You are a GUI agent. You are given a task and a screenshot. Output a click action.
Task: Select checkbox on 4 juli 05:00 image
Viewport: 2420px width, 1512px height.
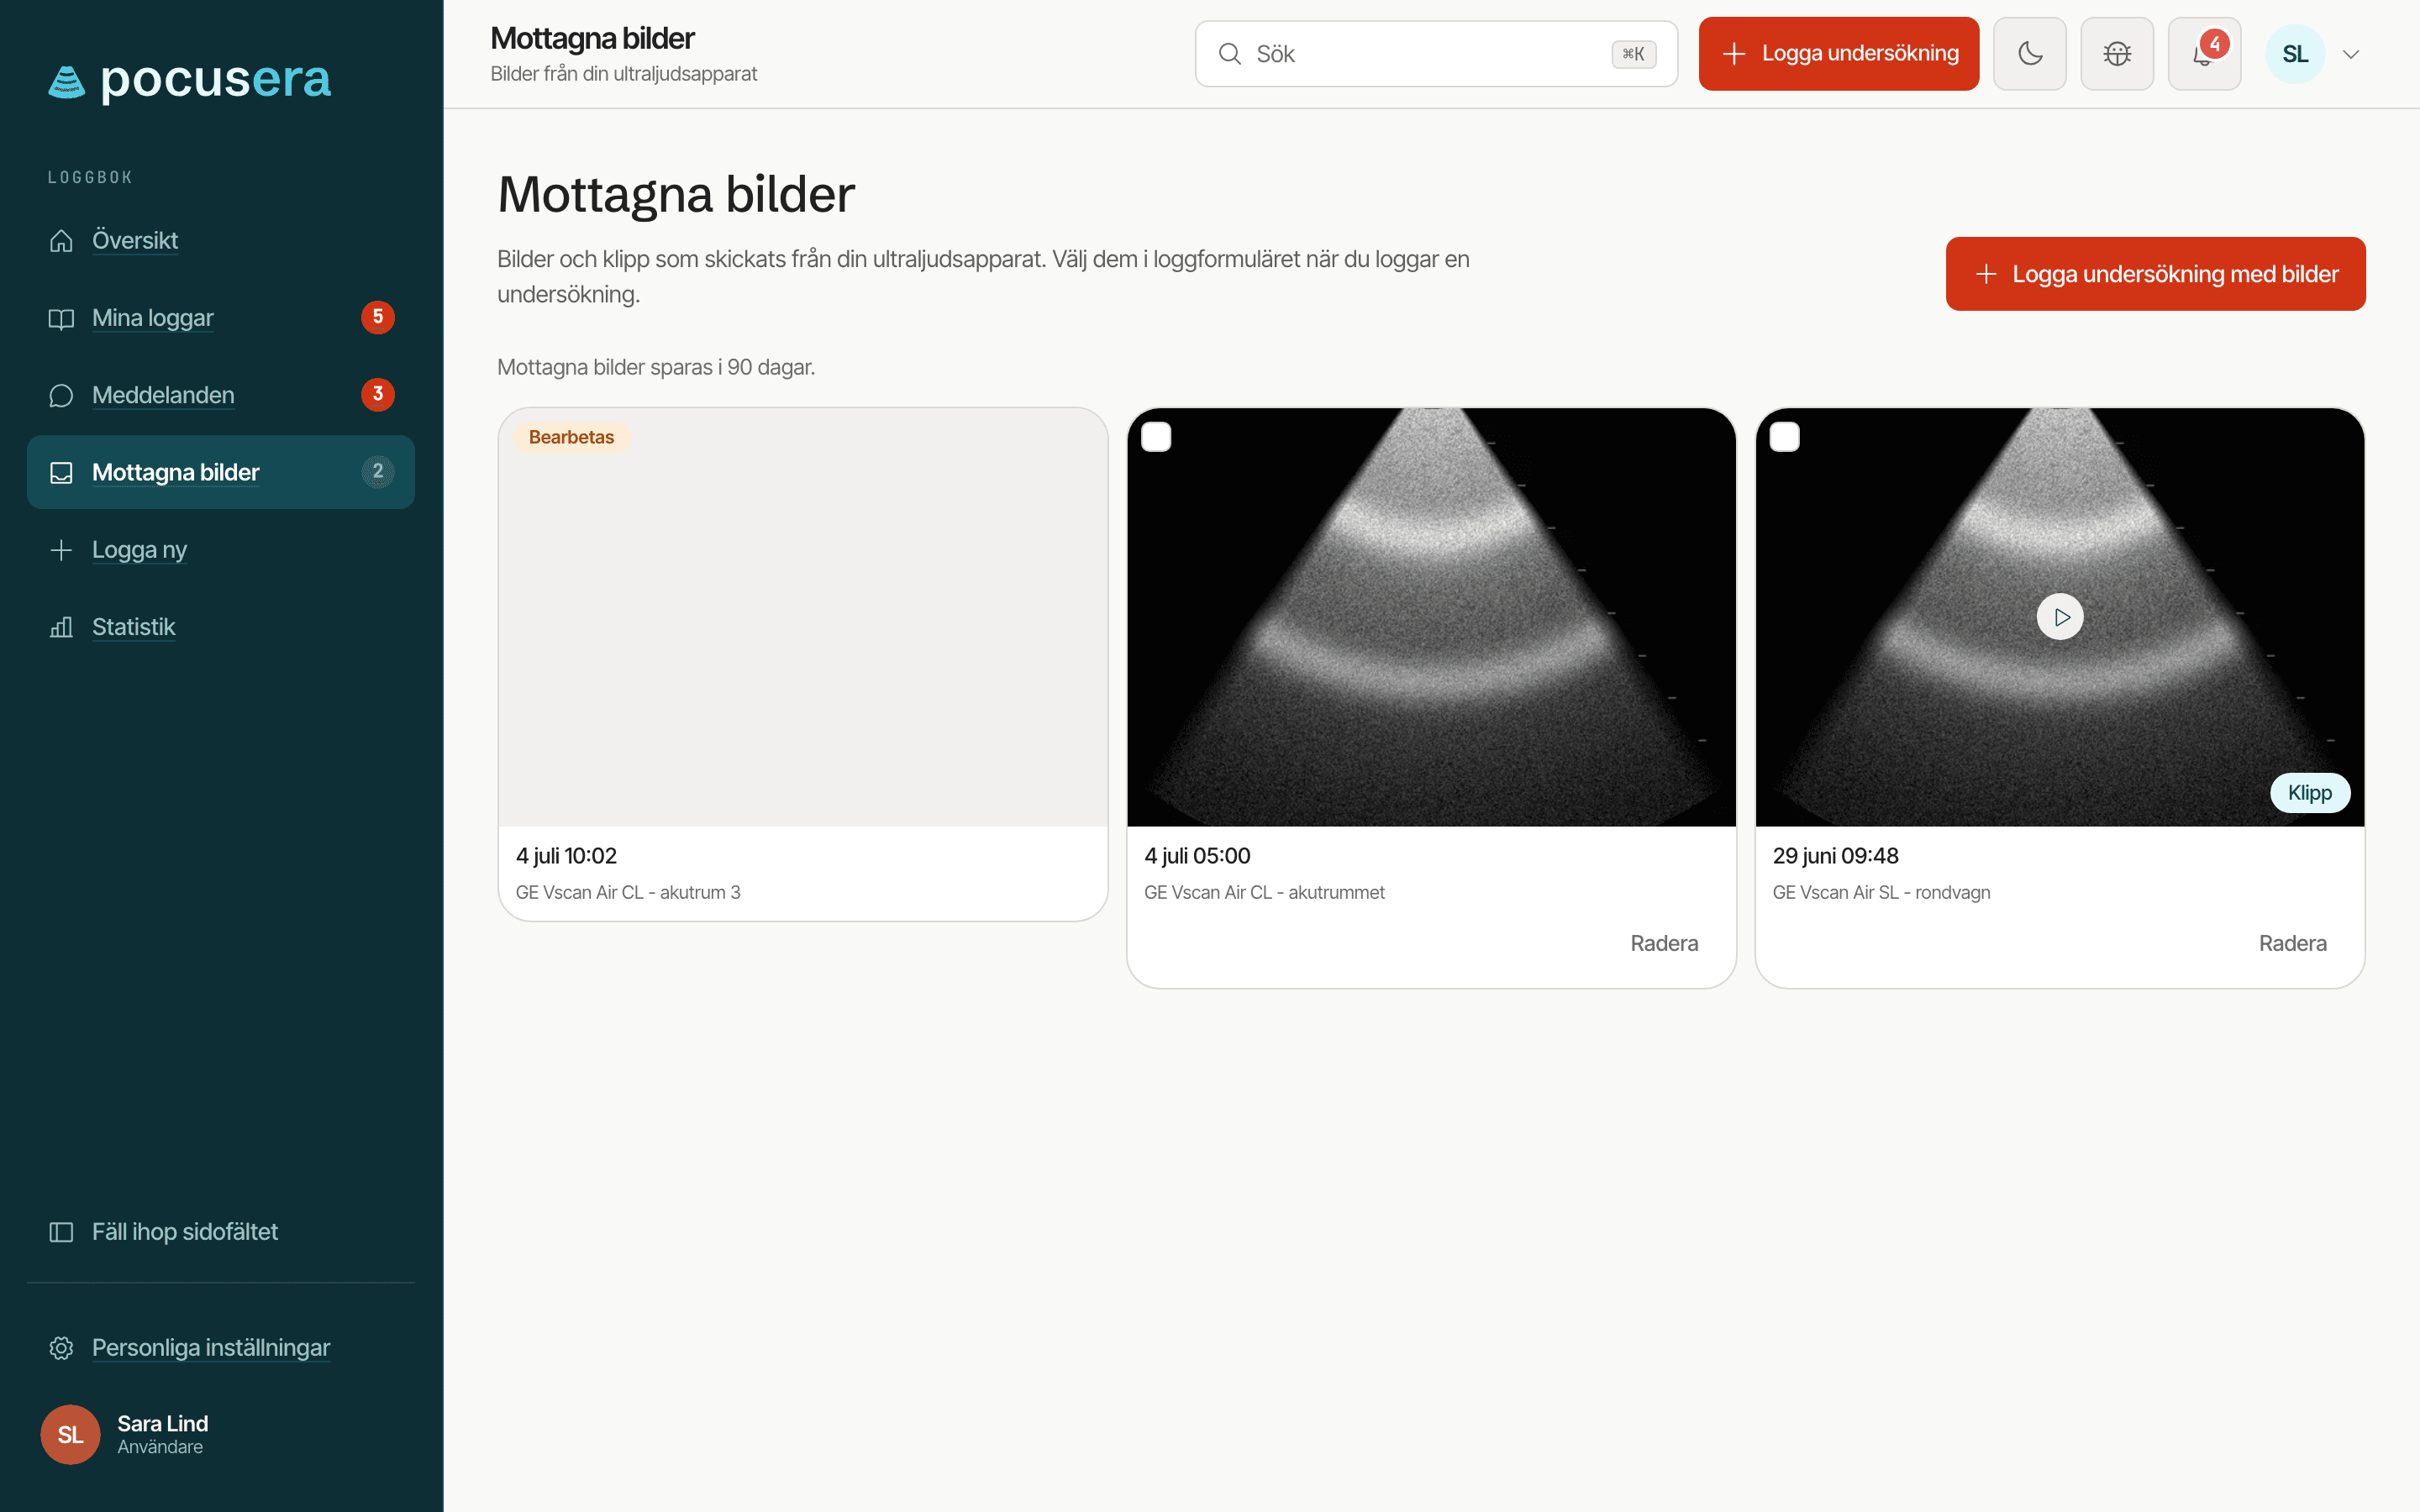(1156, 437)
